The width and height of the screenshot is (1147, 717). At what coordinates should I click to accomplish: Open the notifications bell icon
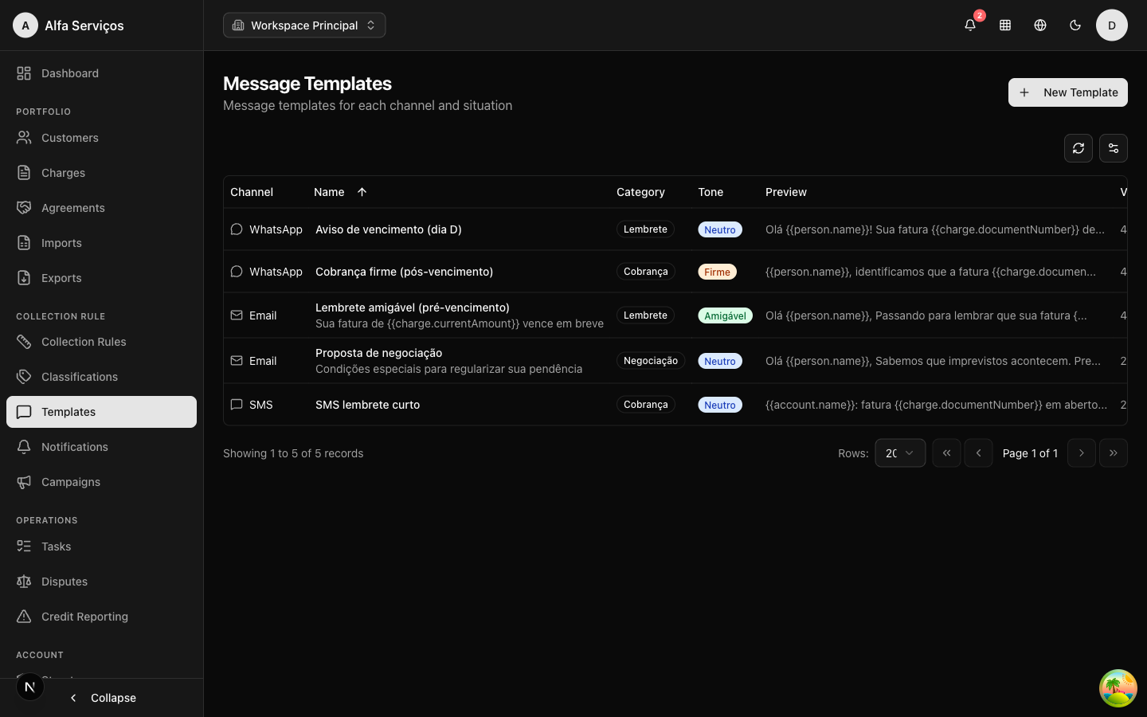[x=970, y=25]
